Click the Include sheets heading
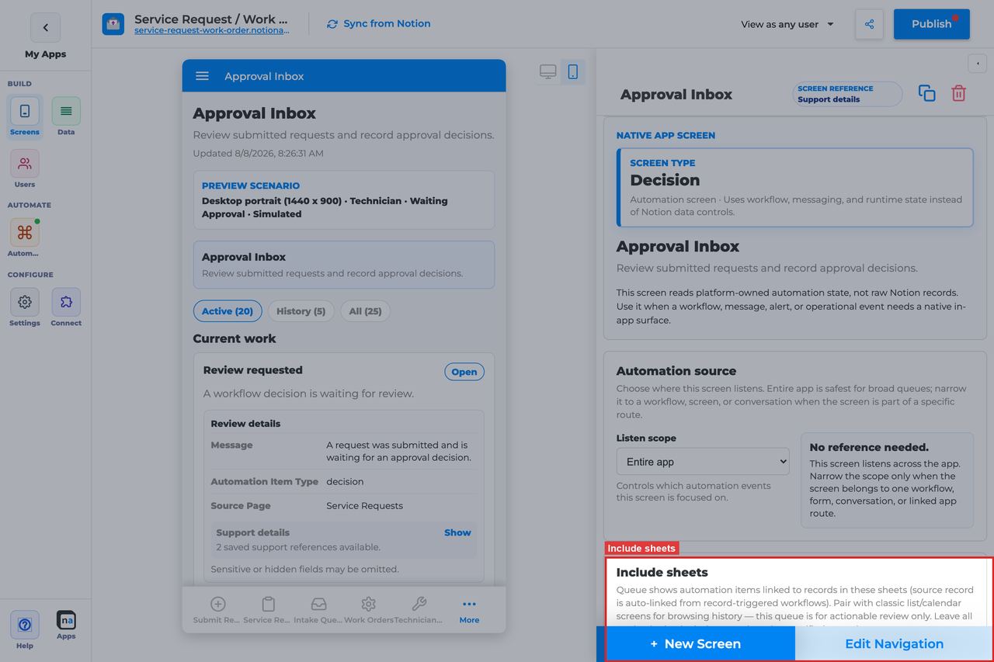 662,573
